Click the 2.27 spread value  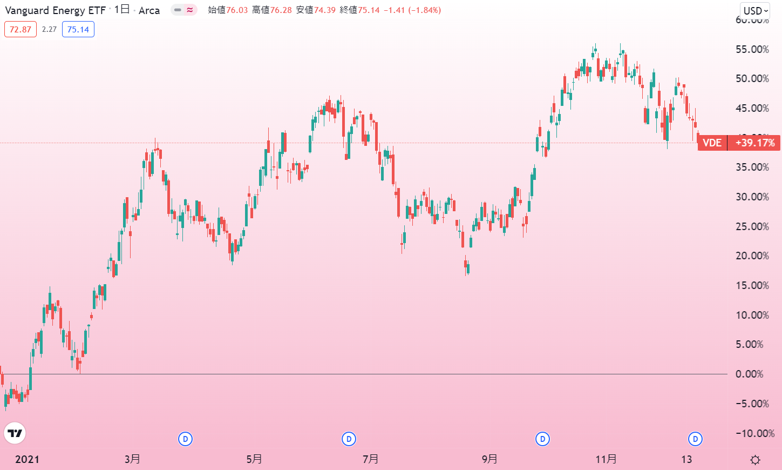click(49, 29)
